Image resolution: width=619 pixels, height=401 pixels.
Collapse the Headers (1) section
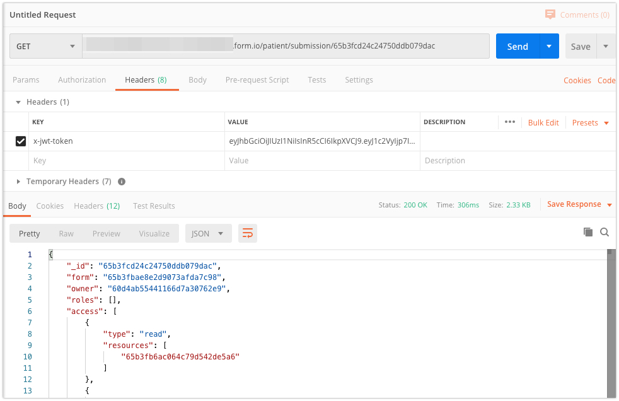click(19, 102)
